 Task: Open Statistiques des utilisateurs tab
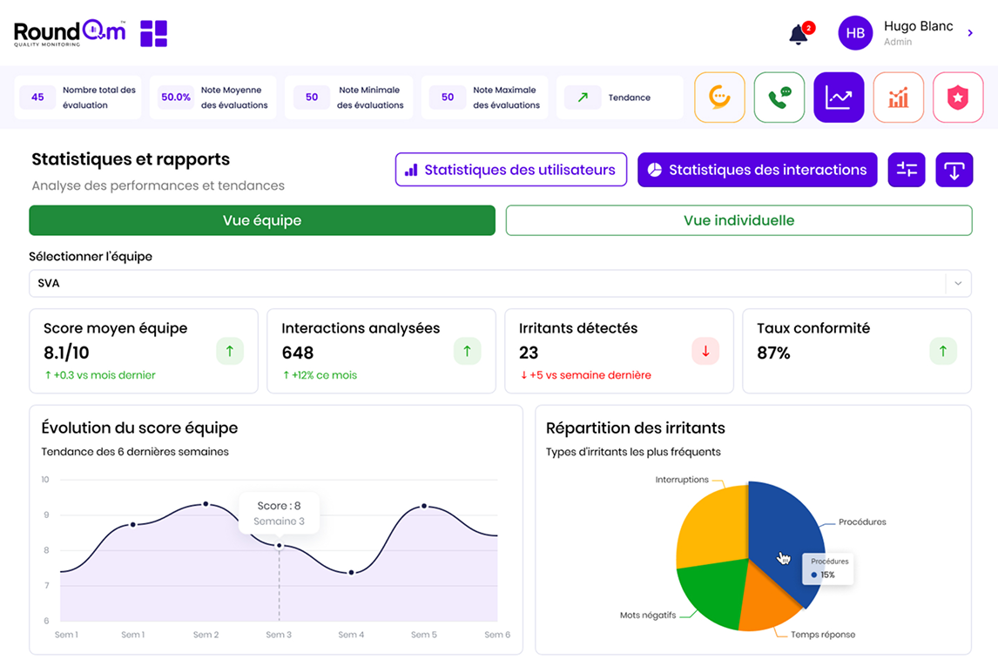[x=510, y=170]
